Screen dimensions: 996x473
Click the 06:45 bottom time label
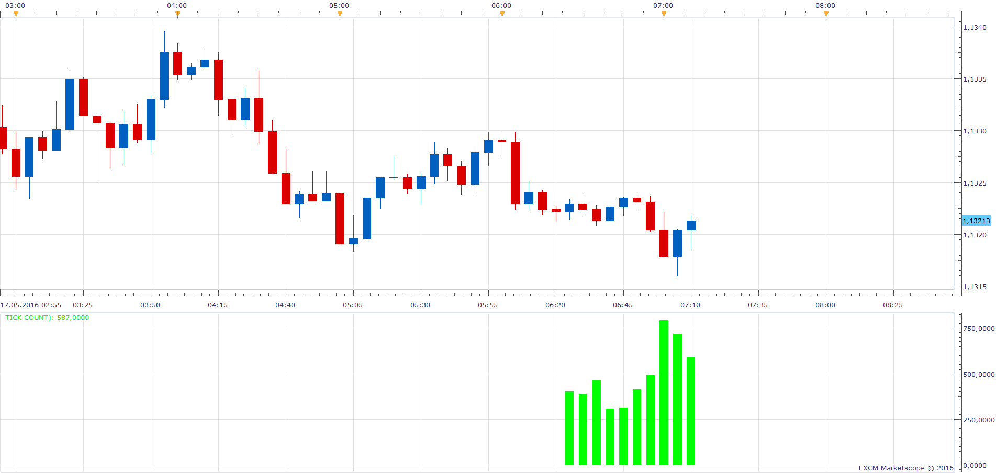(x=623, y=305)
